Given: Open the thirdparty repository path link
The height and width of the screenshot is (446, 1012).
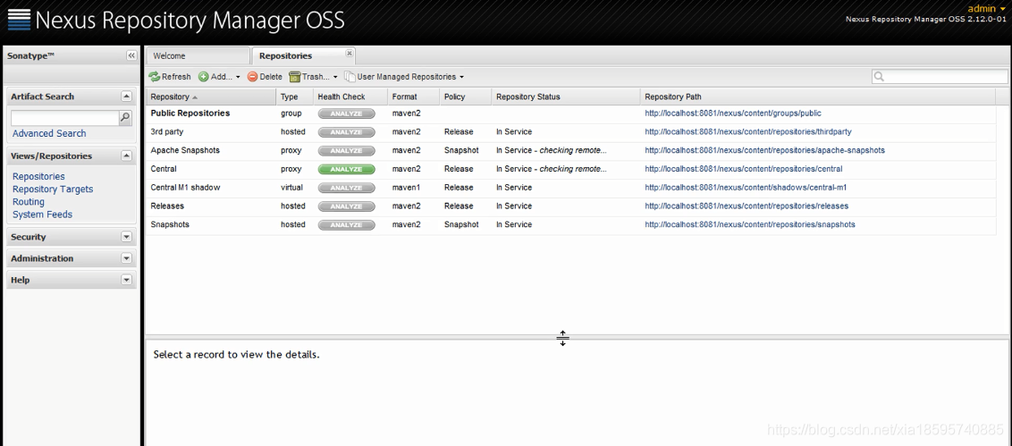Looking at the screenshot, I should click(748, 131).
